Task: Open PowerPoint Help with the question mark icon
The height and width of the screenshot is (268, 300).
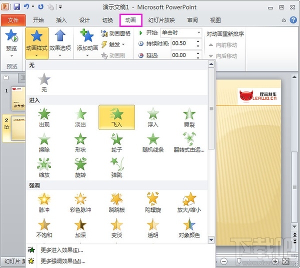Action: coord(293,20)
